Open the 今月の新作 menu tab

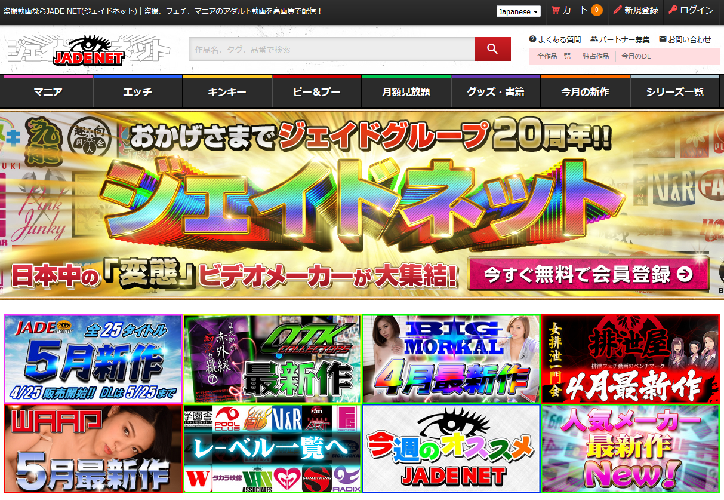586,91
